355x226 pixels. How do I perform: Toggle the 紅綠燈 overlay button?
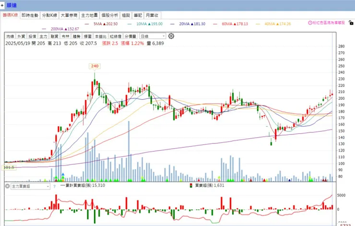pos(116,36)
